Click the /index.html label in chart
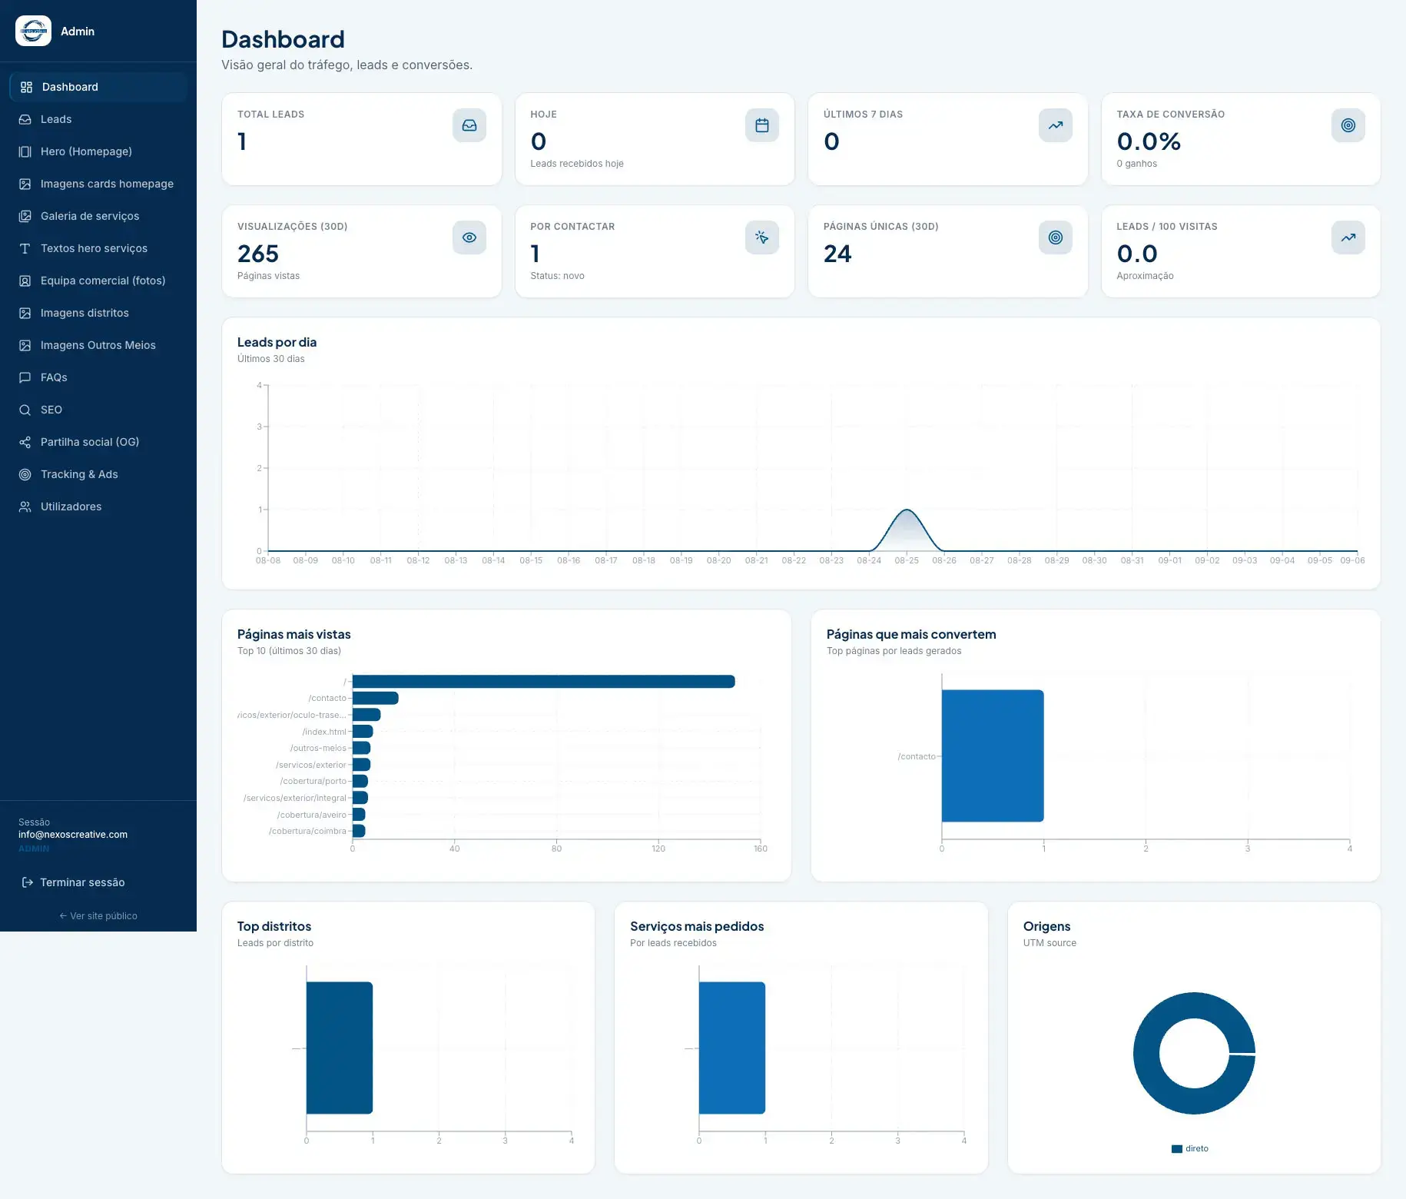This screenshot has width=1406, height=1199. pyautogui.click(x=324, y=732)
